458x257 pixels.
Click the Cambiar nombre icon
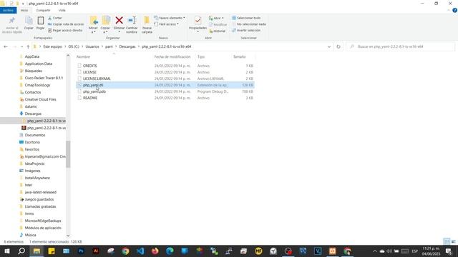pos(132,21)
